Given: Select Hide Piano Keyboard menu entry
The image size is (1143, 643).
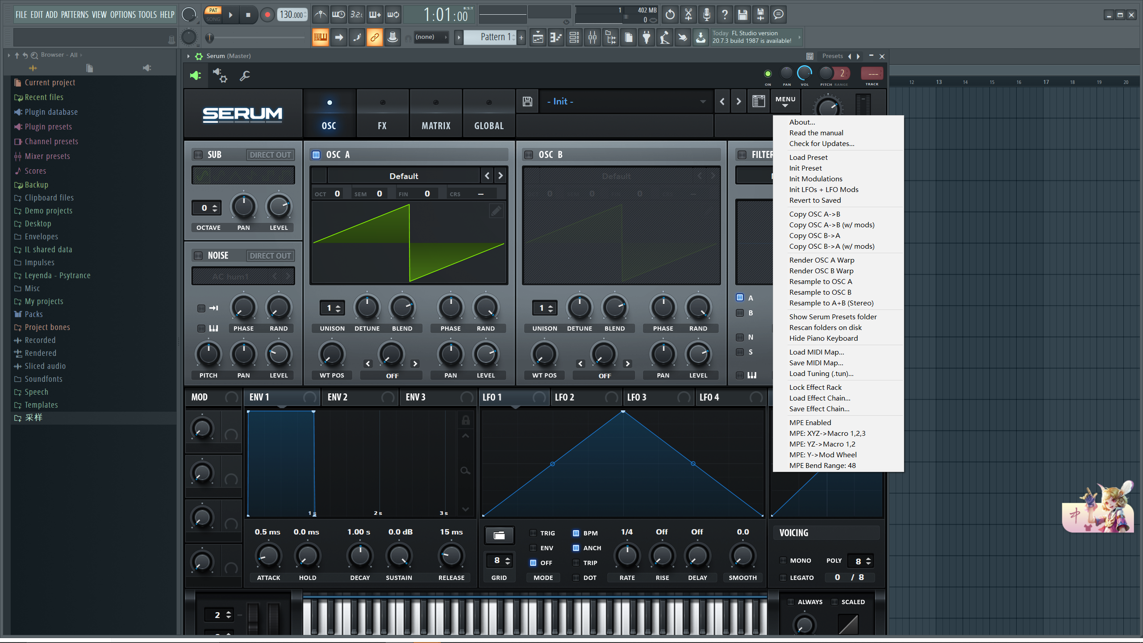Looking at the screenshot, I should (823, 338).
